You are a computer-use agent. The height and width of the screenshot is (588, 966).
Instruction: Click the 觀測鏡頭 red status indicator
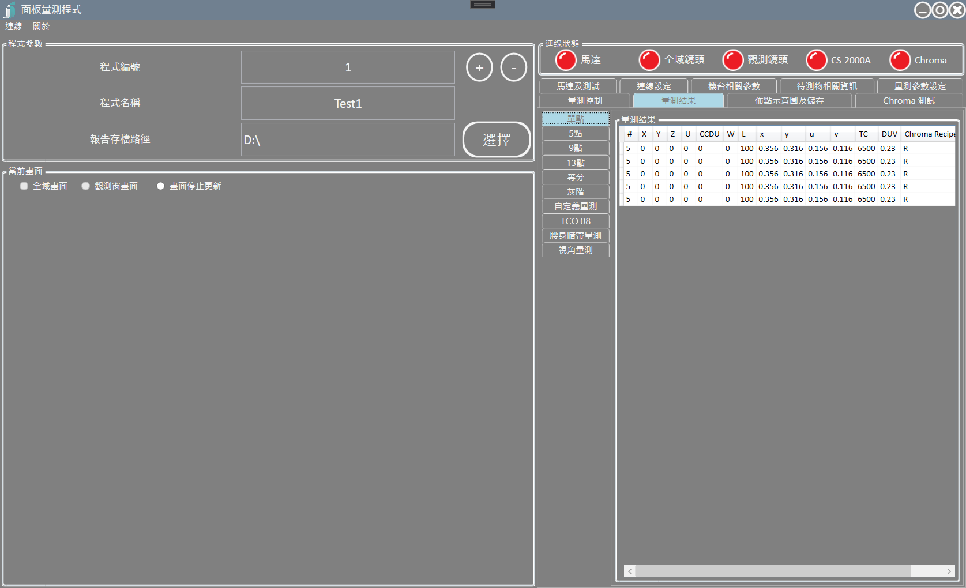pyautogui.click(x=733, y=60)
